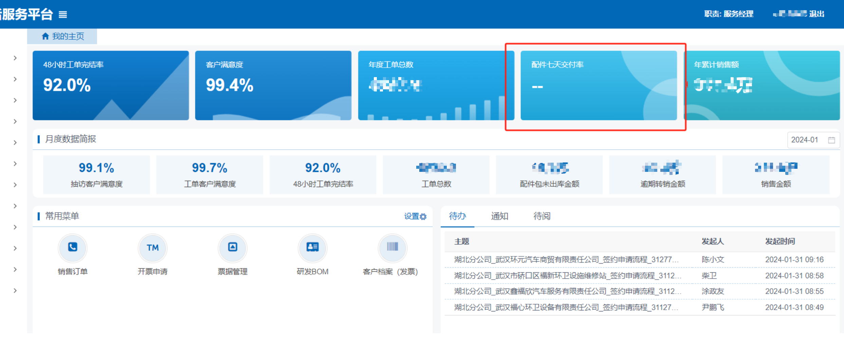This screenshot has width=844, height=343.
Task: Select the 抽访客户满意度 99.1% tile
Action: [96, 175]
